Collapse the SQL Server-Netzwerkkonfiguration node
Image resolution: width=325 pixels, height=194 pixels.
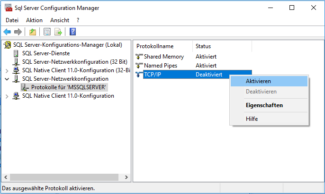tap(7, 79)
